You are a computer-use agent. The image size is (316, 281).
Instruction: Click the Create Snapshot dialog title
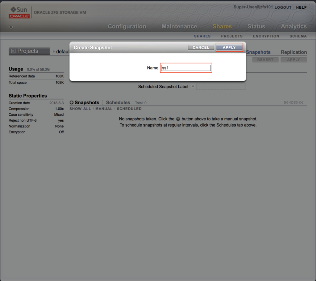coord(93,48)
